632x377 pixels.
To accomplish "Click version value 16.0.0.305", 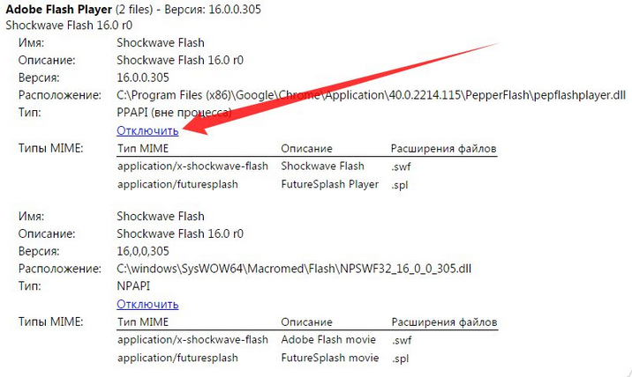I will click(x=143, y=78).
